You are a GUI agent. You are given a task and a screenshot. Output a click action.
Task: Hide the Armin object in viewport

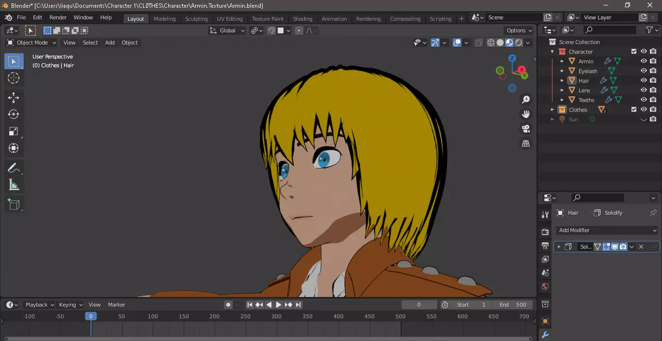(x=644, y=61)
